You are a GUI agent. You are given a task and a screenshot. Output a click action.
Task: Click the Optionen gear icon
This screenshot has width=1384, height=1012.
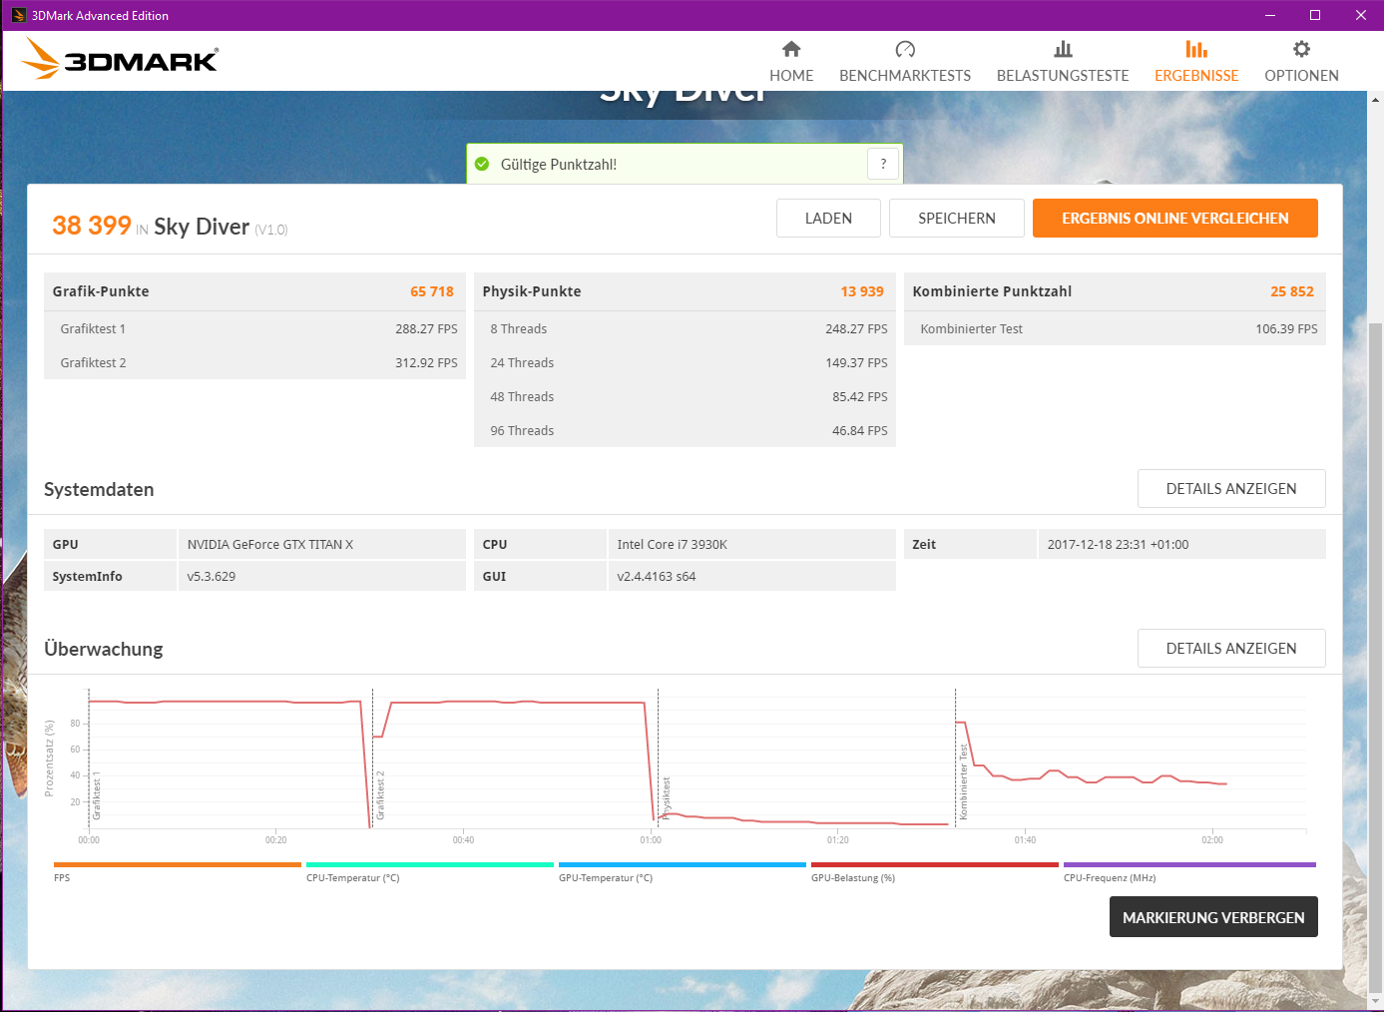(1301, 49)
